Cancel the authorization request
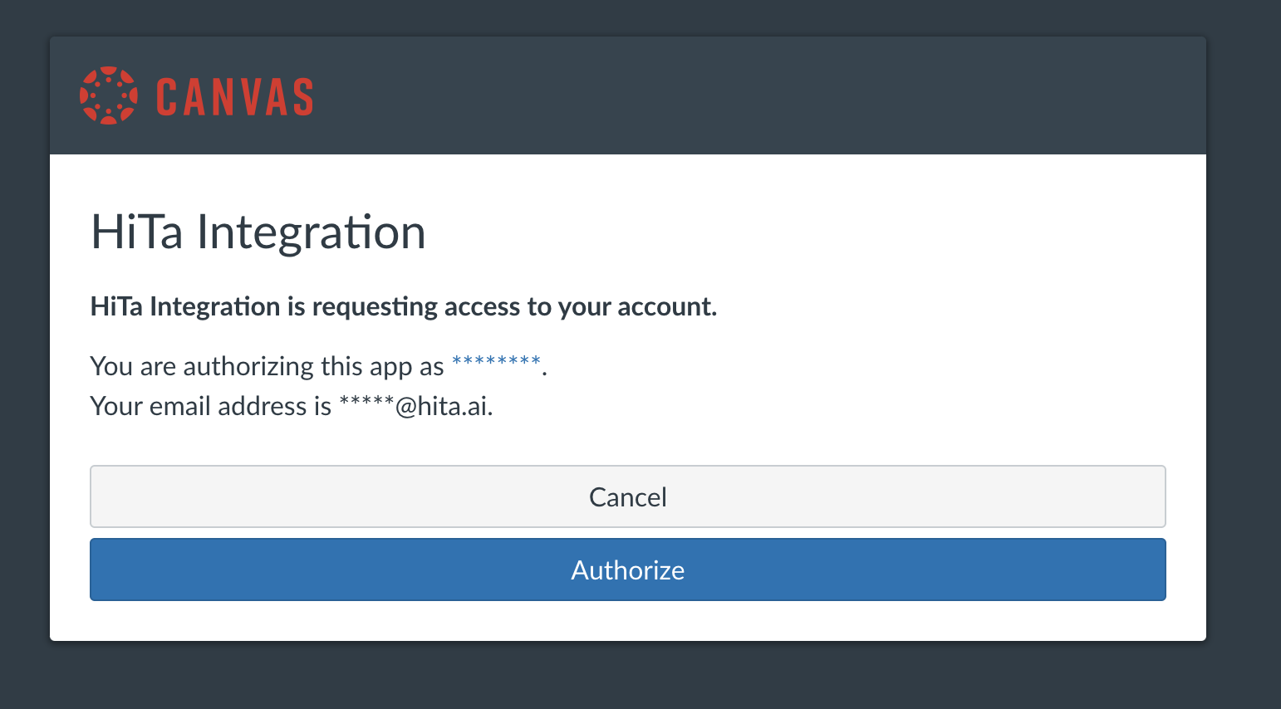The height and width of the screenshot is (709, 1281). coord(627,496)
